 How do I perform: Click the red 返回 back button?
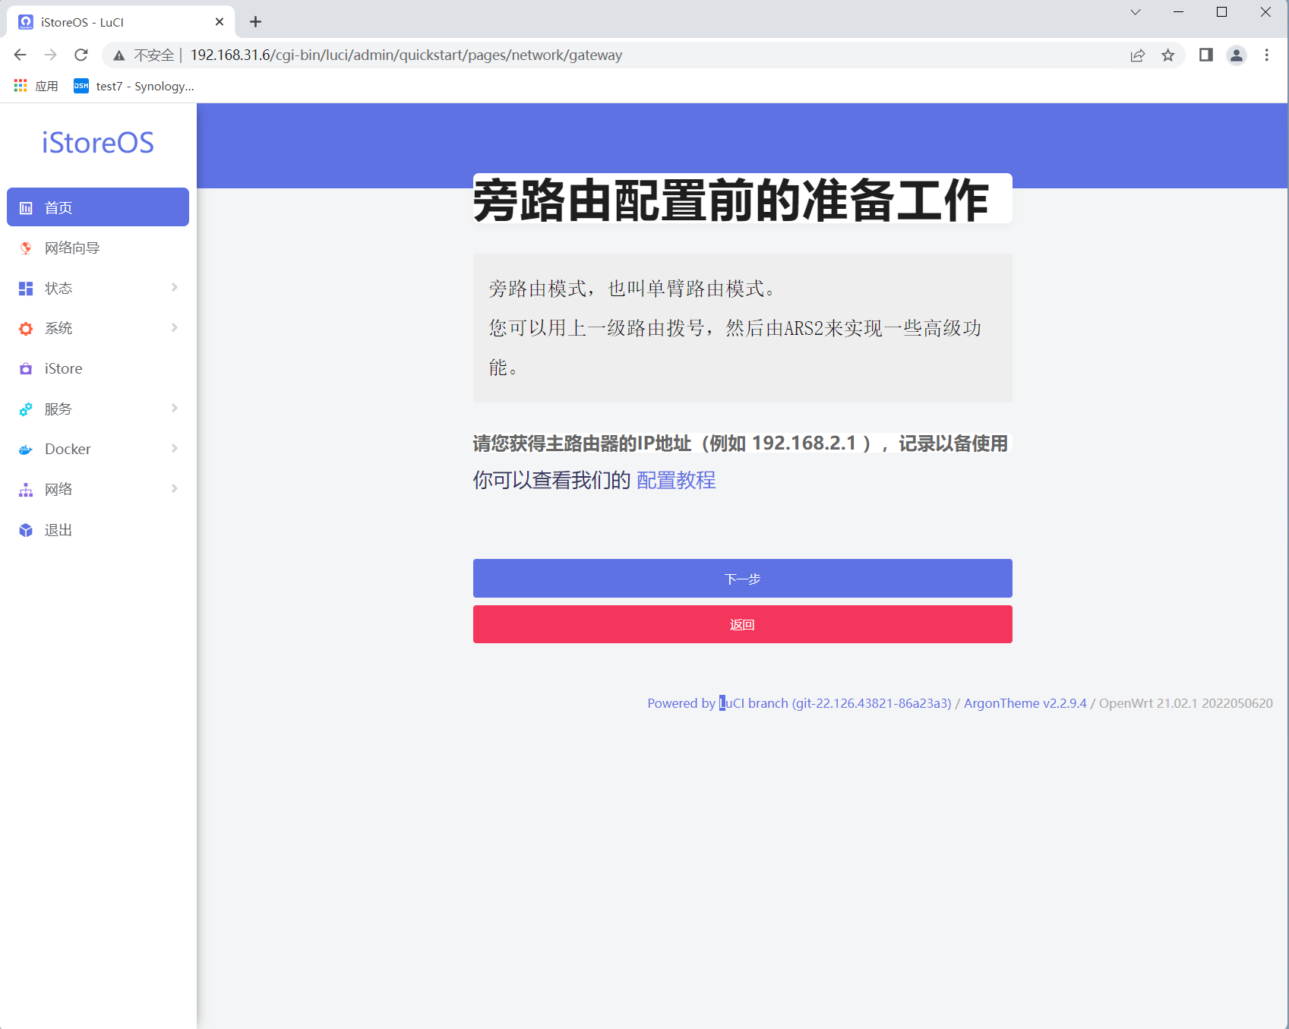(x=742, y=624)
